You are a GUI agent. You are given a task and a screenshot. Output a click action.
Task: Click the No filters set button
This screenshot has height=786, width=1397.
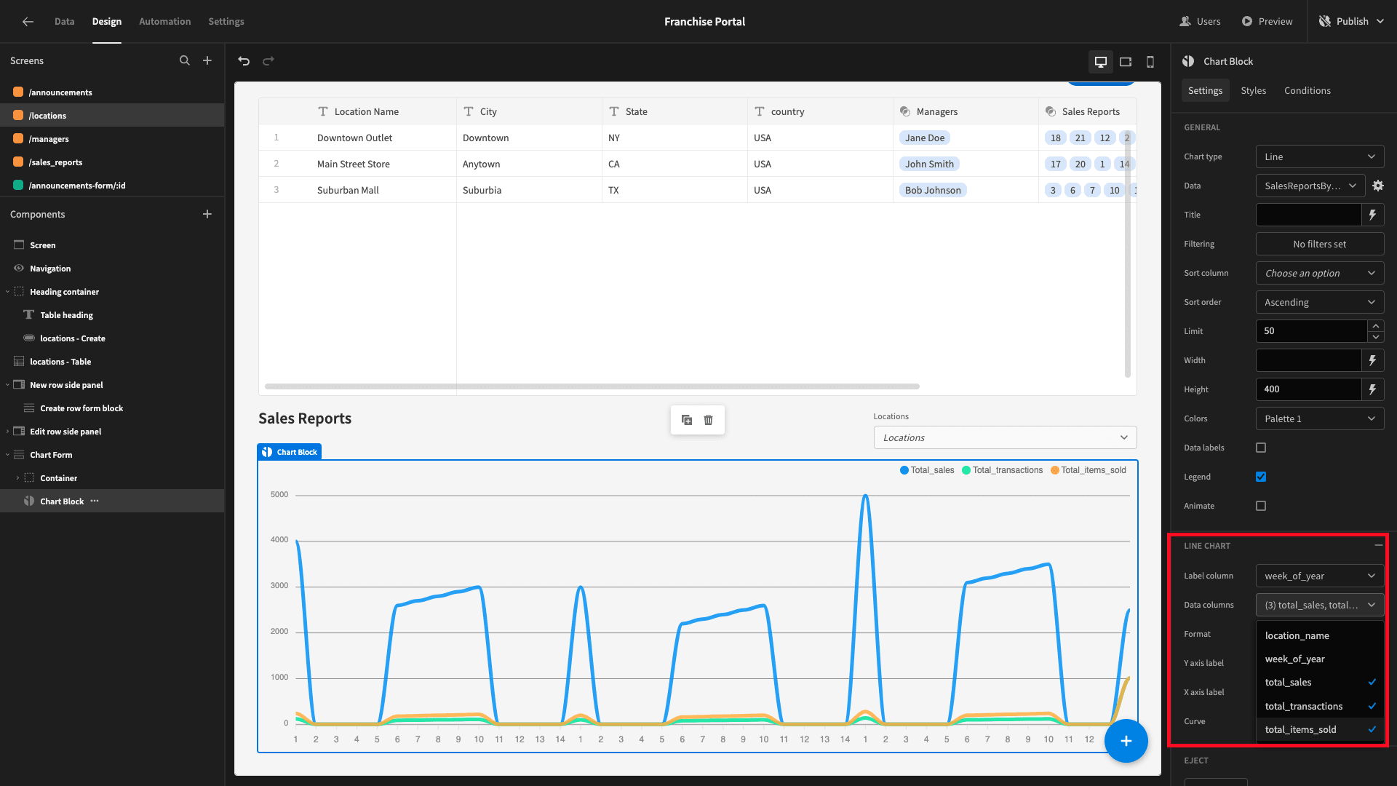tap(1320, 244)
